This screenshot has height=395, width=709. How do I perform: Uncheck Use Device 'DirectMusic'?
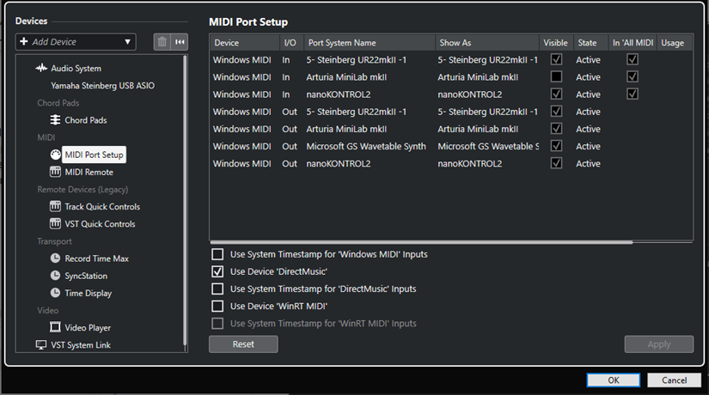pyautogui.click(x=218, y=271)
